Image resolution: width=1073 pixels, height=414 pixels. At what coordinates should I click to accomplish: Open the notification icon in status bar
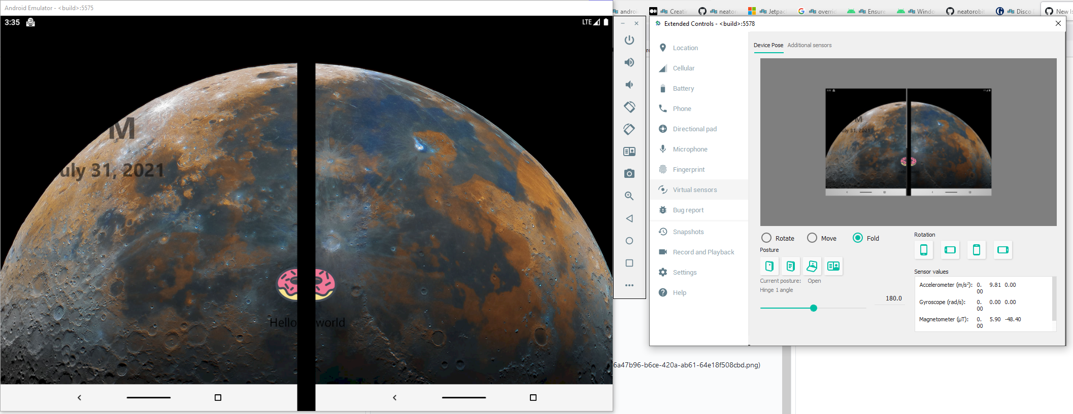(x=30, y=22)
